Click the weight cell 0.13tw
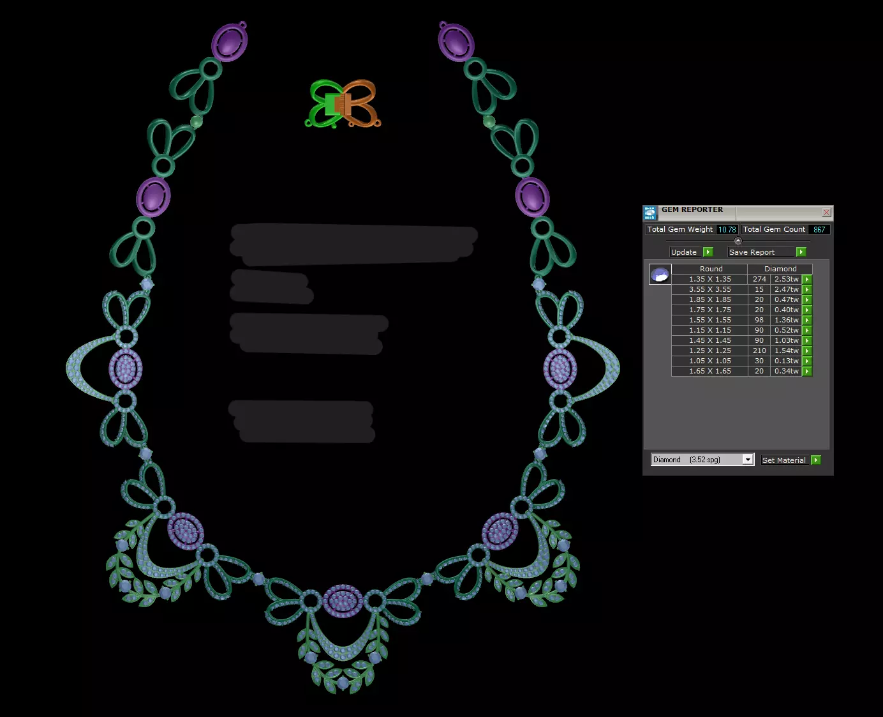 point(787,361)
